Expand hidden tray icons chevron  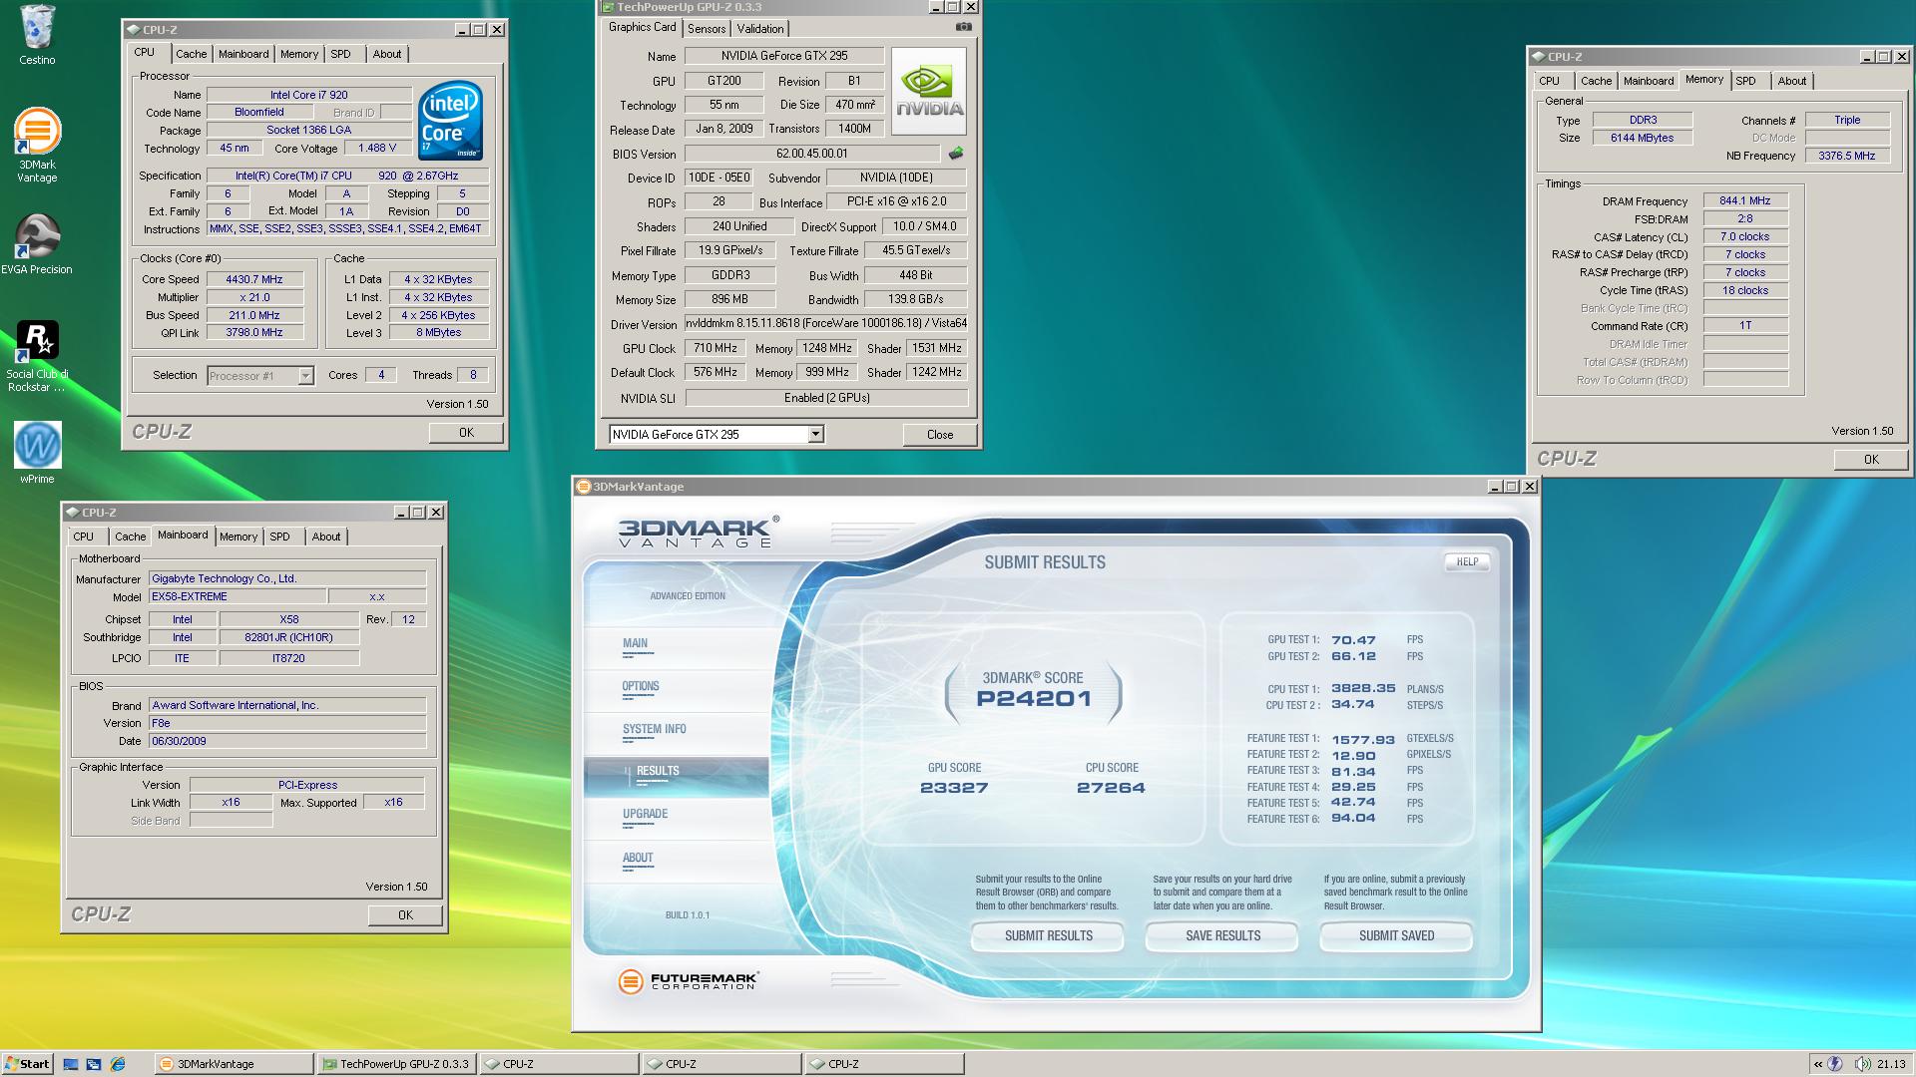coord(1817,1064)
